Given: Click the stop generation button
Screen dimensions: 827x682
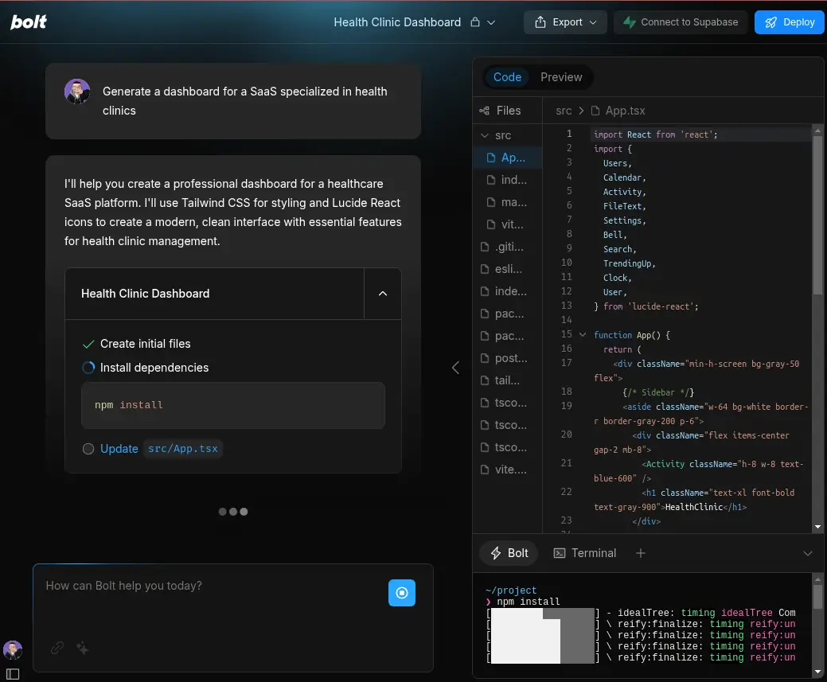Looking at the screenshot, I should point(402,593).
